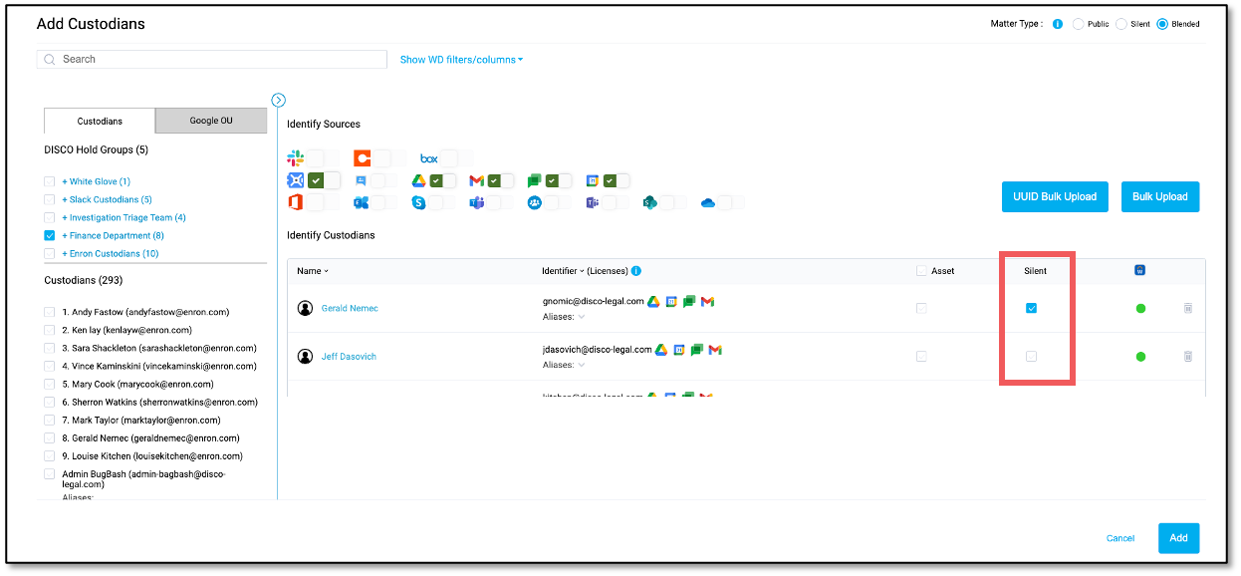Check Louise Kitchen in custodians list
This screenshot has width=1241, height=576.
[x=50, y=455]
